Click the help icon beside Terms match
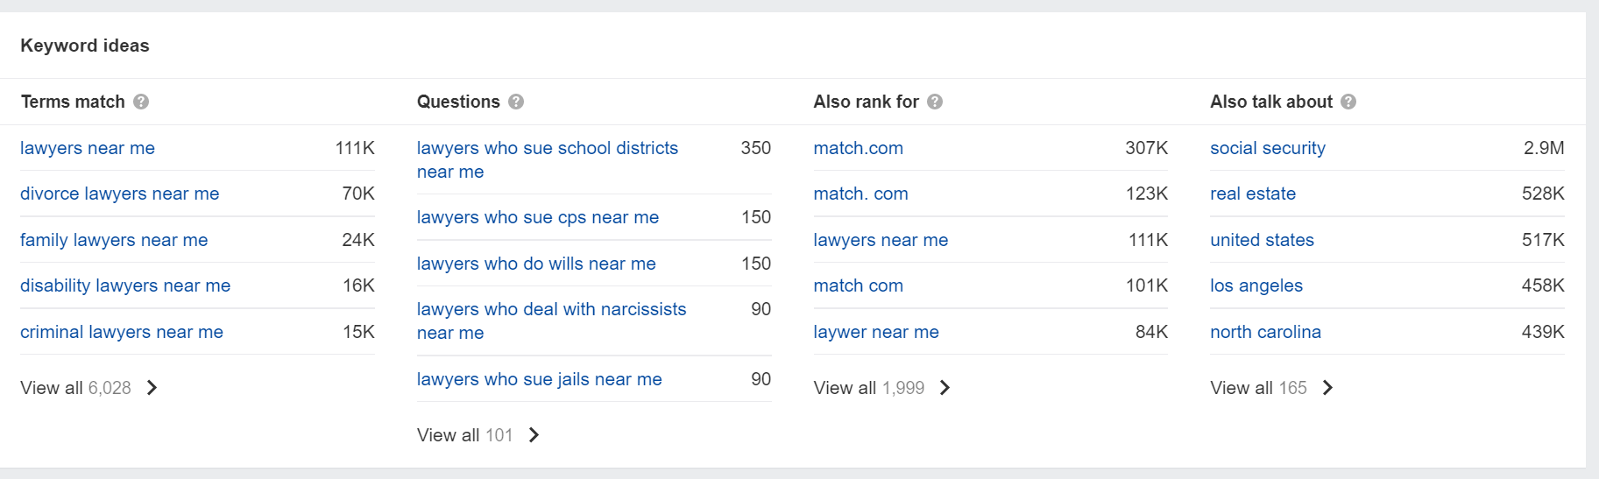 pos(141,102)
